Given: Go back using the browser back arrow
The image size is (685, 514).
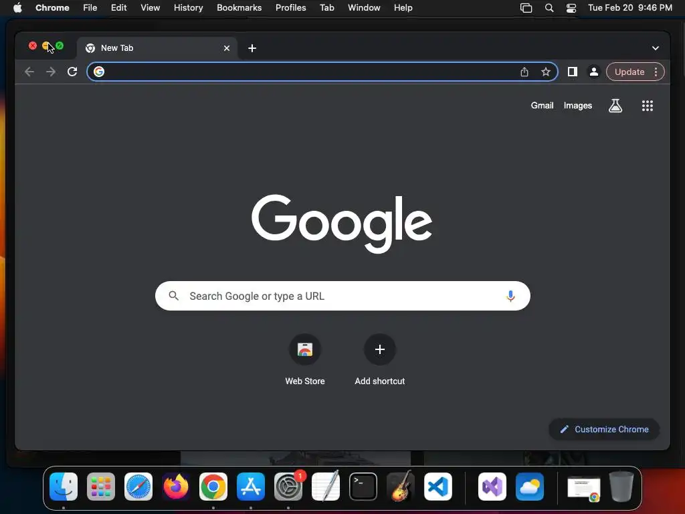Looking at the screenshot, I should [29, 72].
